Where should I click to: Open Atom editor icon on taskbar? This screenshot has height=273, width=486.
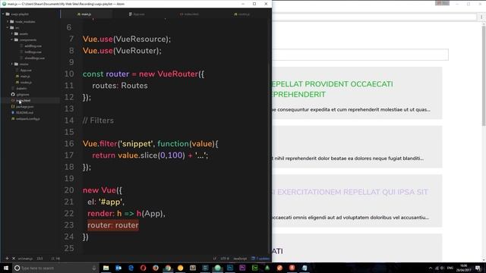click(x=218, y=268)
